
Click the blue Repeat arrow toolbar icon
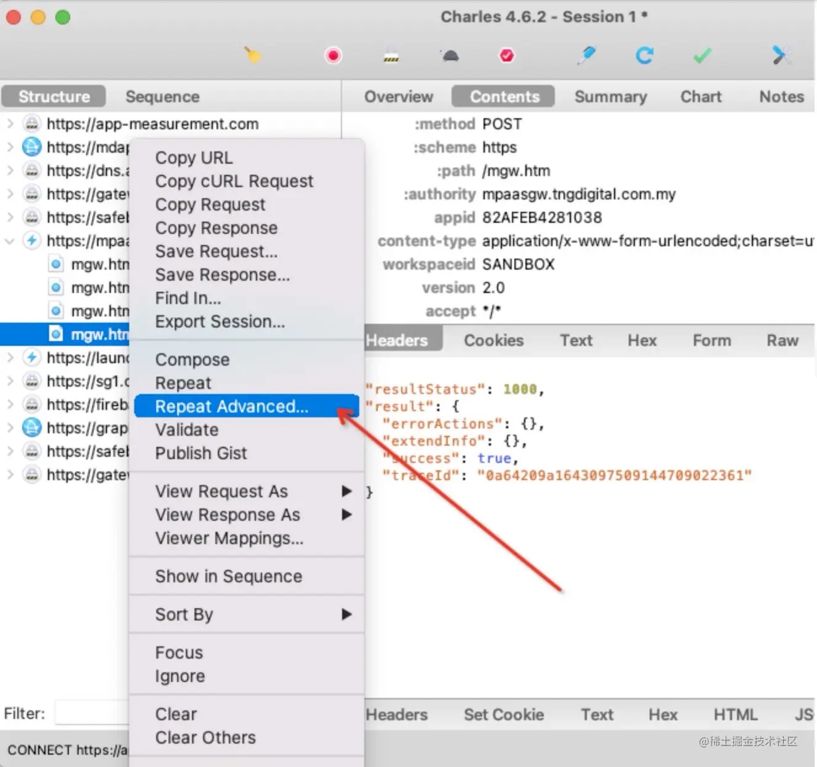[x=644, y=56]
